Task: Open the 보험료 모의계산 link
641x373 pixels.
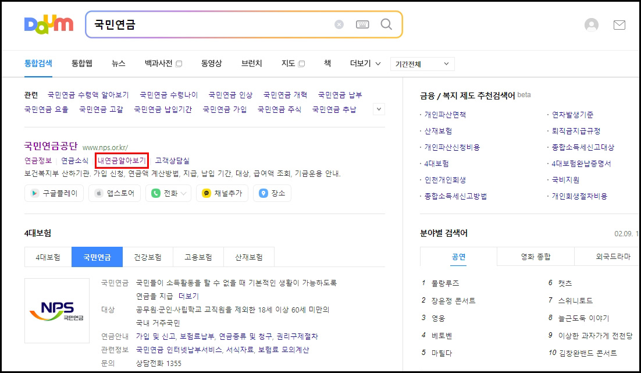Action: (x=284, y=350)
